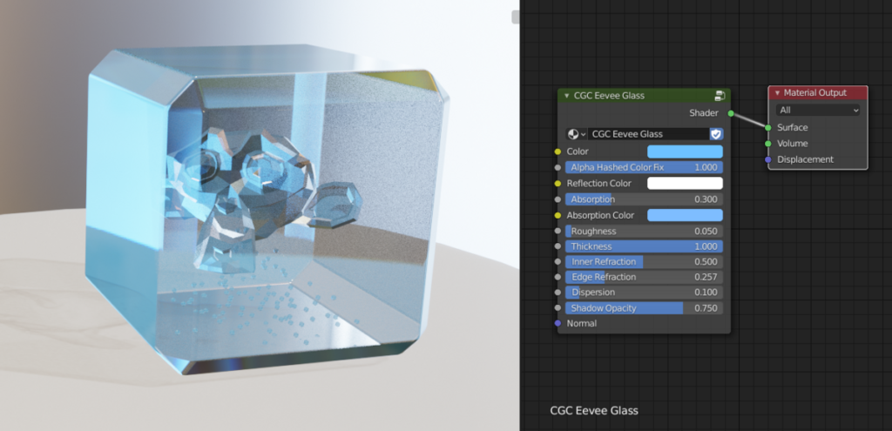Viewport: 892px width, 431px height.
Task: Open the blue Color swatch picker
Action: pos(684,152)
